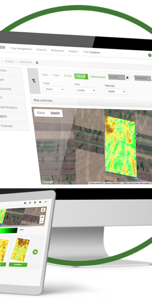Viewport: 152px width, 305px height.
Task: Open the Field dropdown showing Field 6
Action: click(x=85, y=91)
